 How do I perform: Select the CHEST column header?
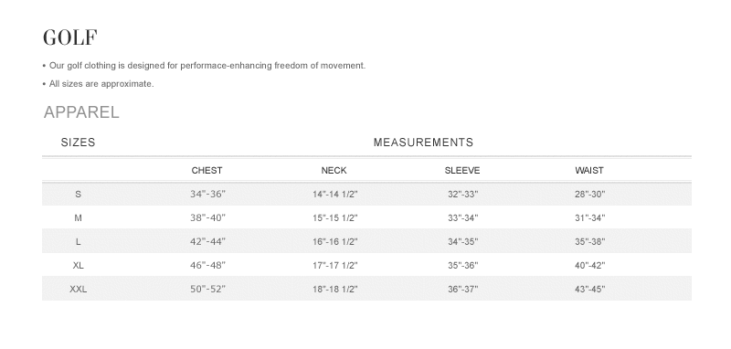pos(207,171)
